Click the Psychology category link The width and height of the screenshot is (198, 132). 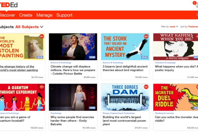(56, 113)
